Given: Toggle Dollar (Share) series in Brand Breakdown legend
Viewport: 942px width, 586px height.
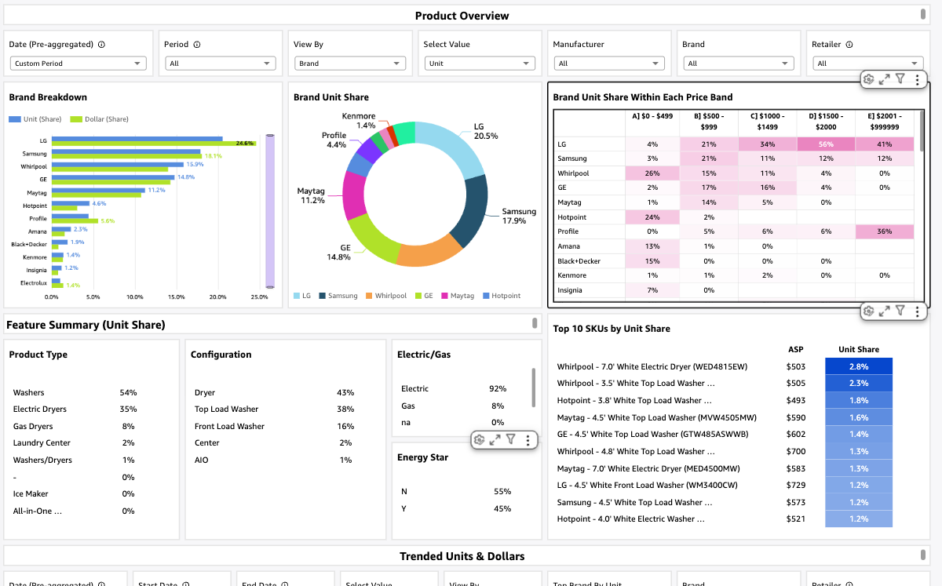Looking at the screenshot, I should 99,119.
